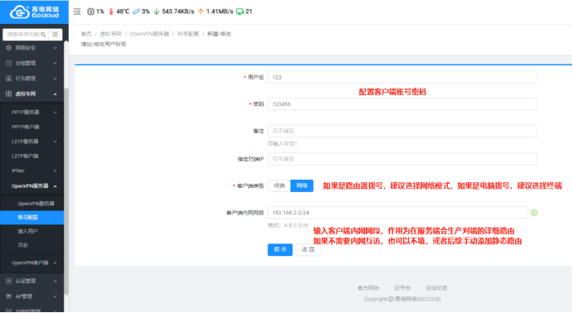Collapse the 虚拟专网 menu chevron
Viewport: 573px width, 313px height.
pyautogui.click(x=55, y=94)
